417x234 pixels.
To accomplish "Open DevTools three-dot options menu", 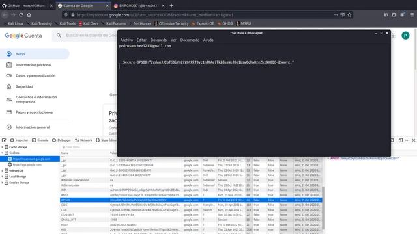I will (407, 140).
